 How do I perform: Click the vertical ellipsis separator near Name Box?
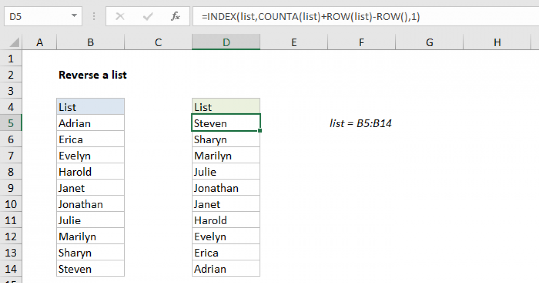click(94, 16)
